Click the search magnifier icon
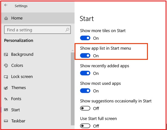167x130 pixels. click(x=67, y=30)
